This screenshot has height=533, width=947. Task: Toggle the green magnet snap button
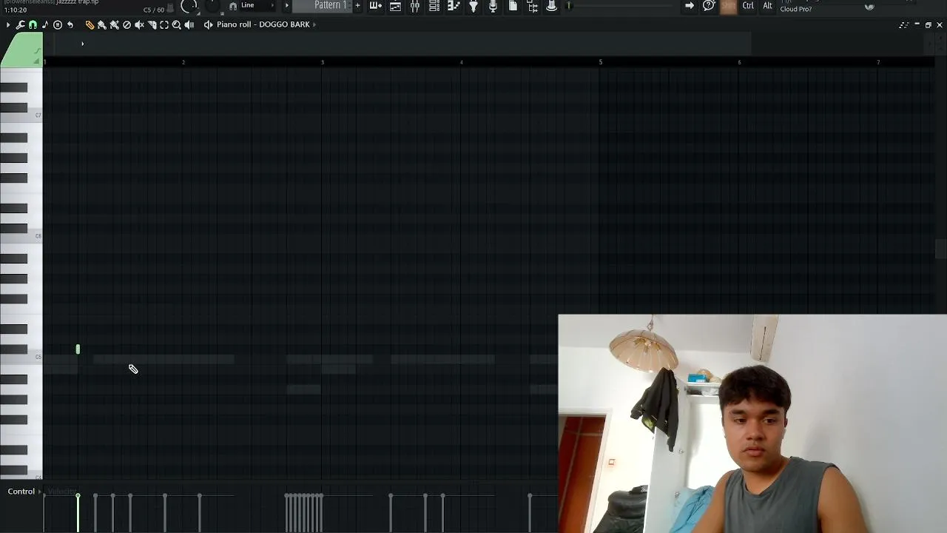[x=33, y=24]
